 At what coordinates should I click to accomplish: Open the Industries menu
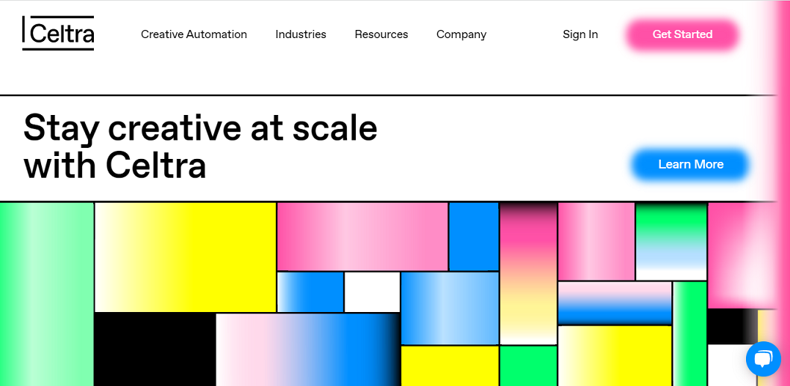tap(301, 34)
